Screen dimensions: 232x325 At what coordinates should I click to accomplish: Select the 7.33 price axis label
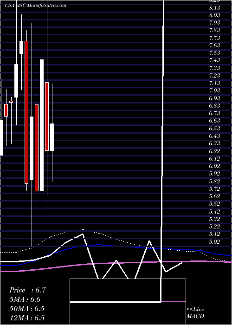pos(215,68)
